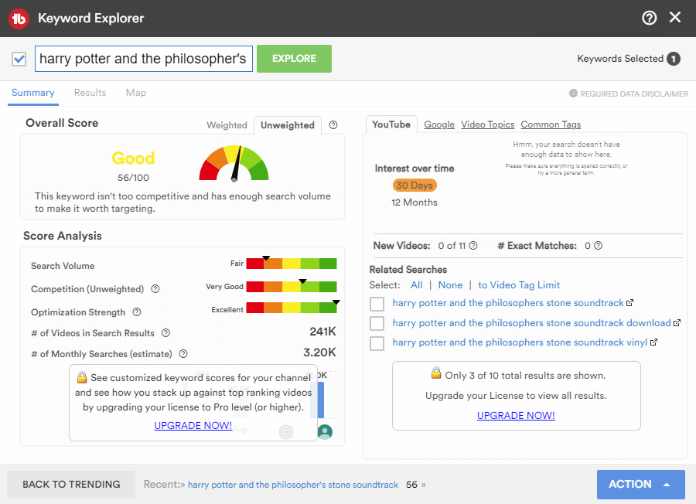Open help icon next to Exact Matches
696x504 pixels.
coord(598,245)
